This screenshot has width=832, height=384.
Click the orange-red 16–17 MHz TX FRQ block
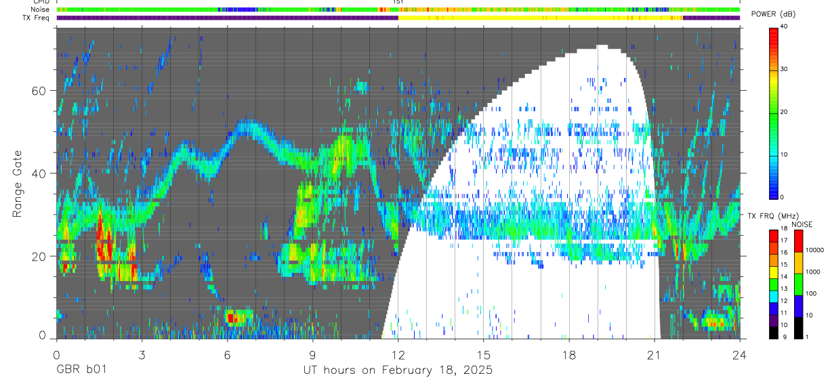coord(774,249)
